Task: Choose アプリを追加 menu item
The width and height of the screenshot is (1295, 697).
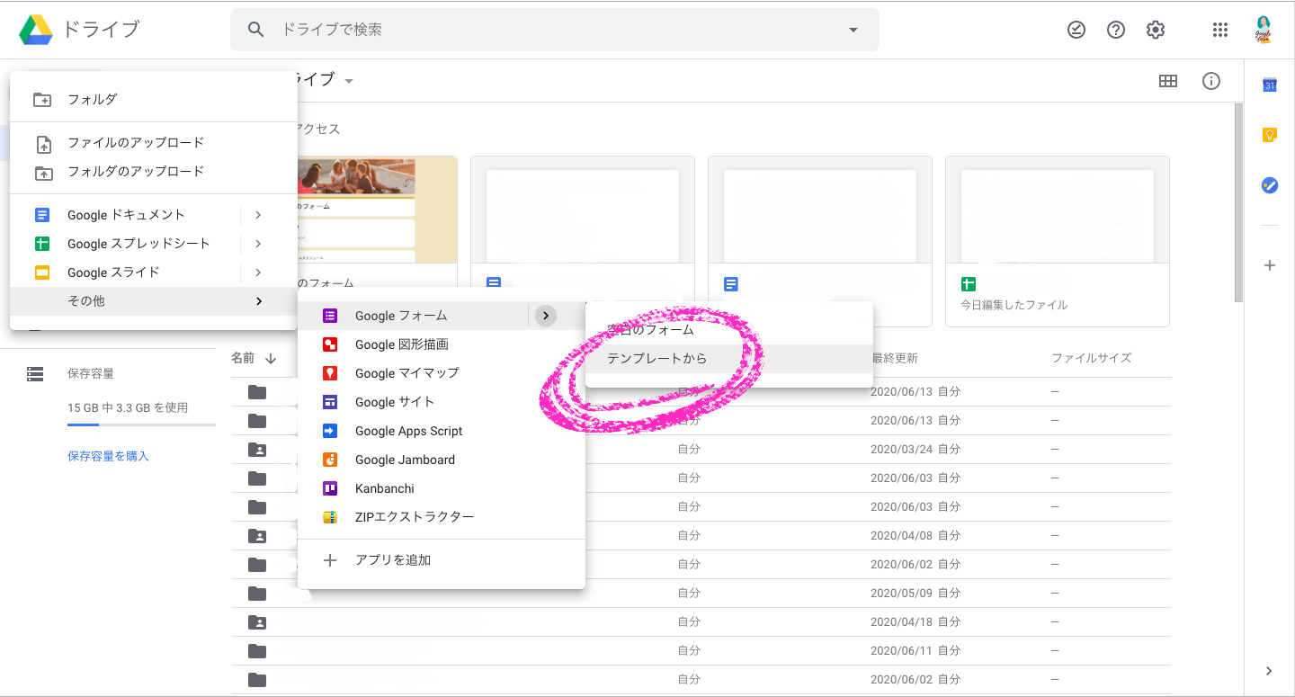Action: [441, 560]
